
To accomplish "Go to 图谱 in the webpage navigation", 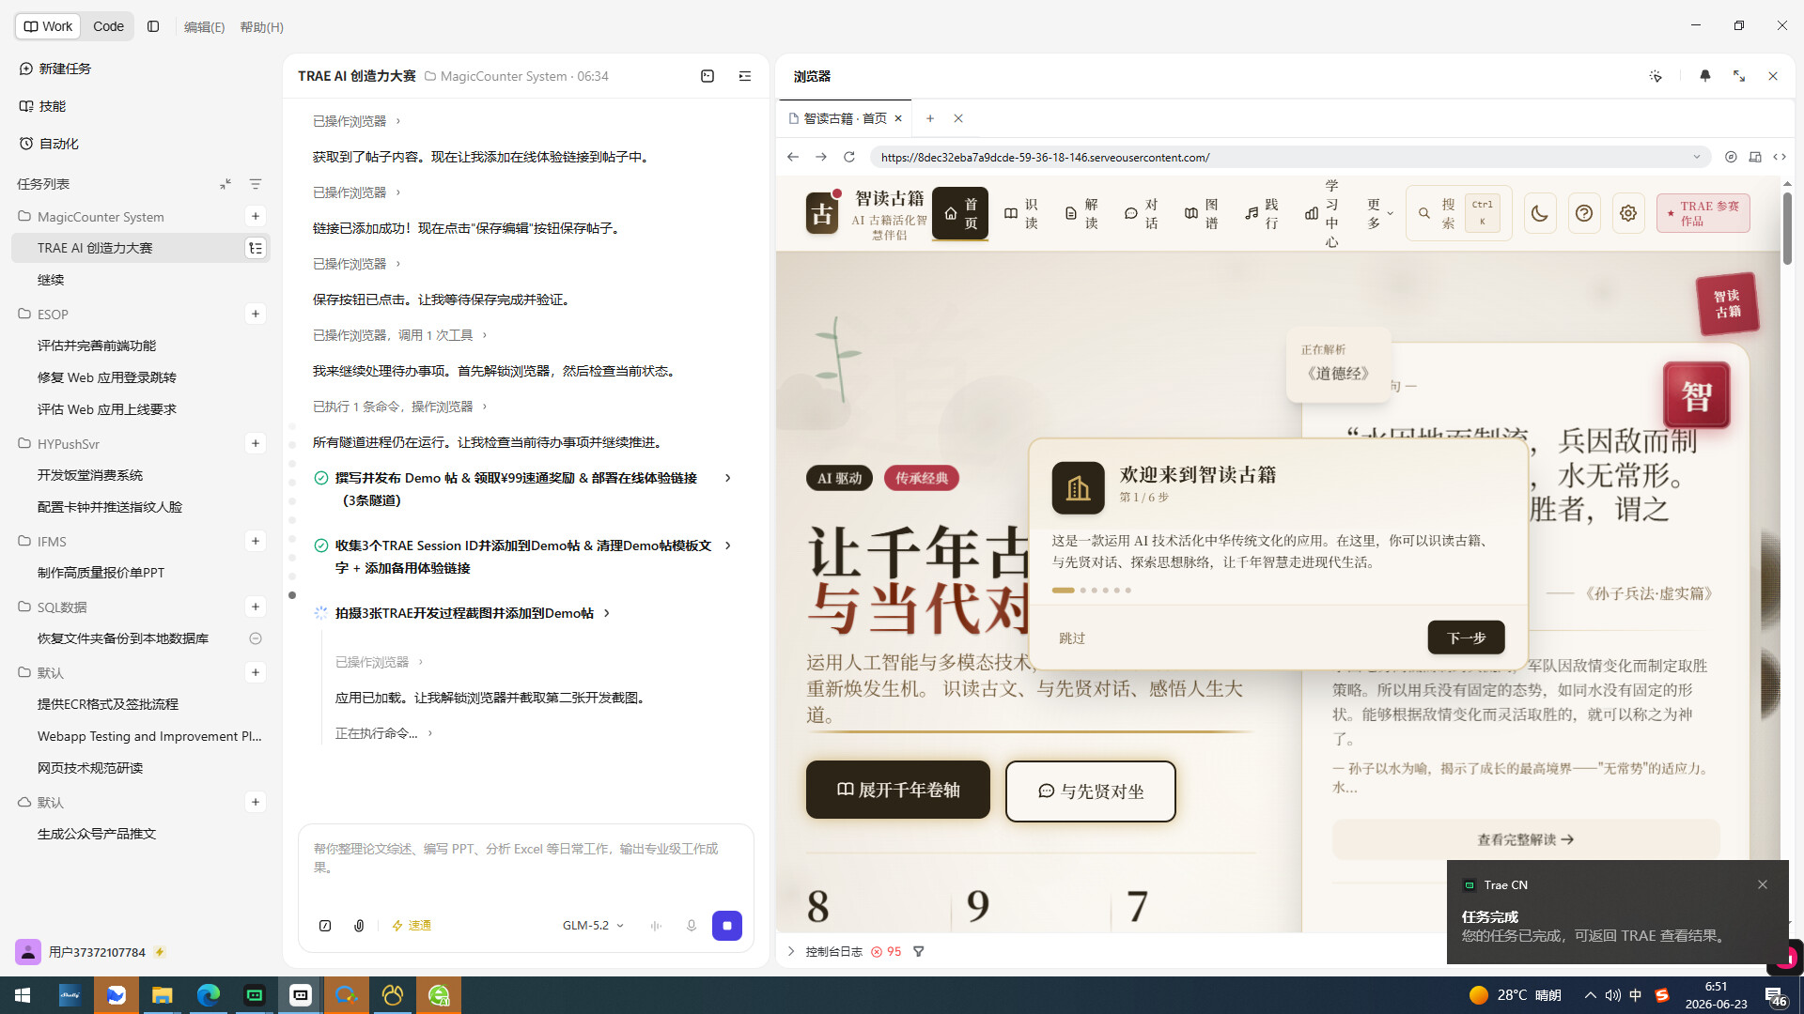I will [1202, 213].
